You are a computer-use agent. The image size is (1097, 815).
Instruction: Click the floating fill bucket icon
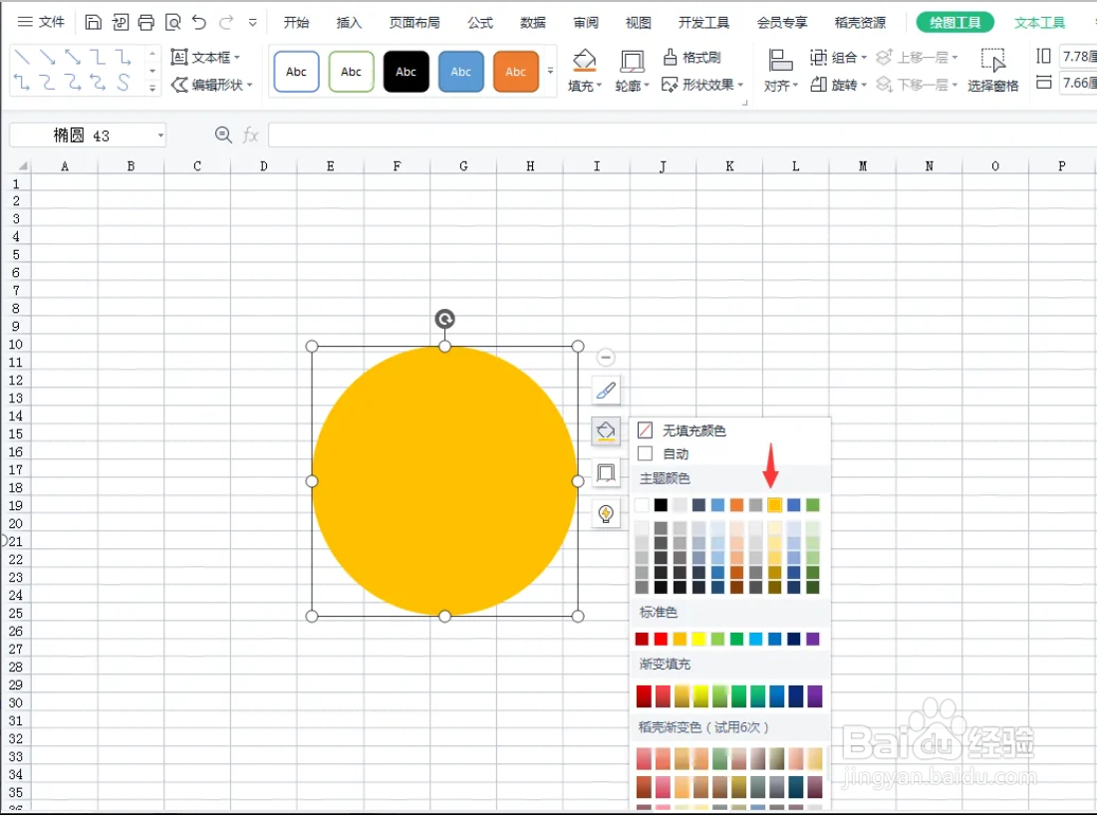click(x=606, y=431)
